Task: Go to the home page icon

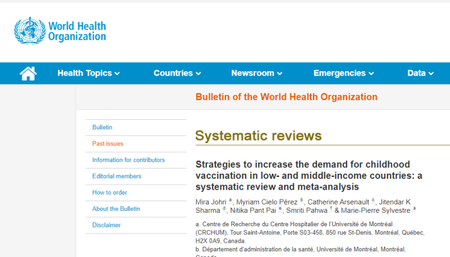Action: coord(28,73)
